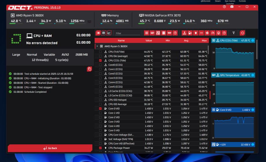The height and width of the screenshot is (162, 266).
Task: Toggle the unknown hardware filter question icon
Action: tap(175, 33)
